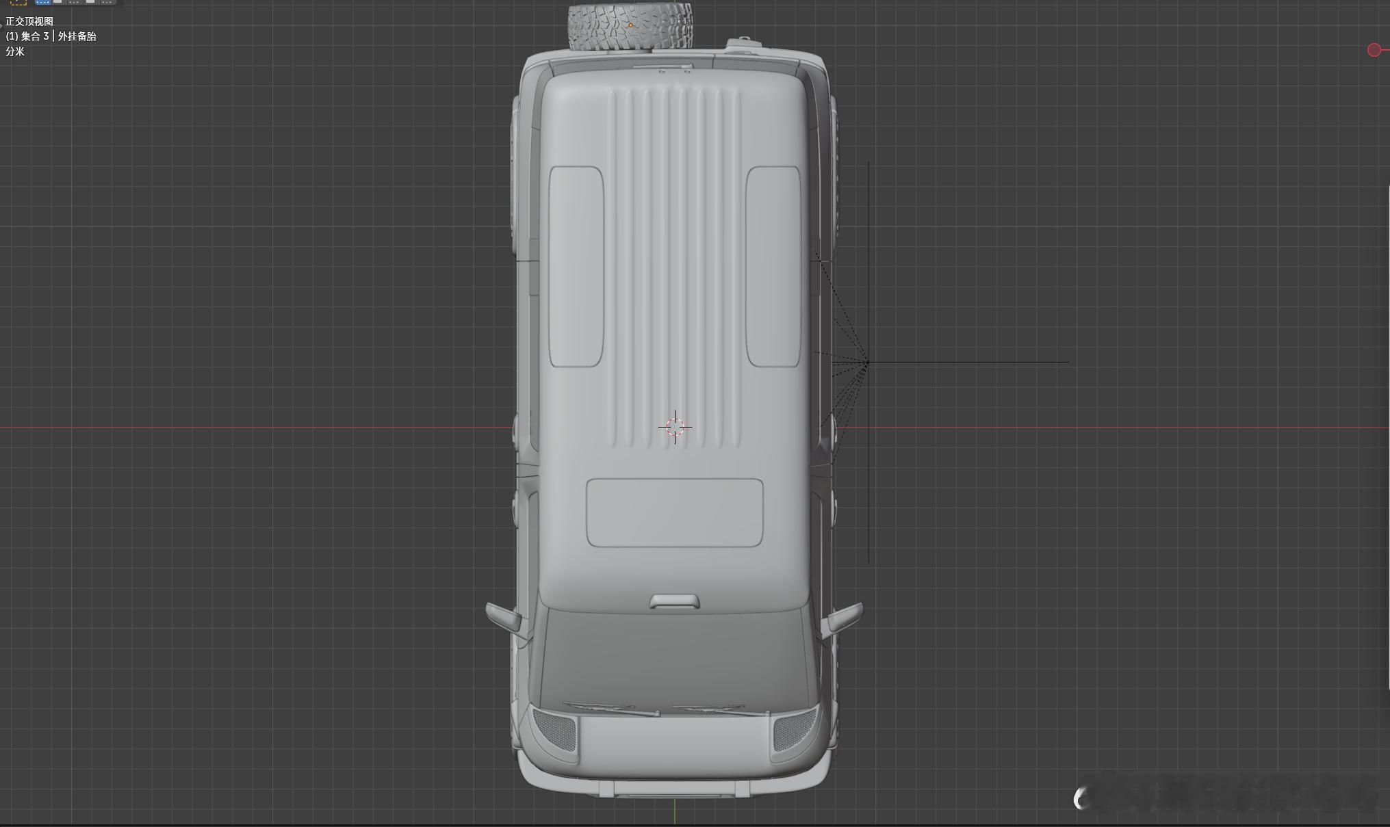Viewport: 1390px width, 827px height.
Task: Click the 集合 3 | 外挂备胎 overlay text
Action: (x=51, y=36)
